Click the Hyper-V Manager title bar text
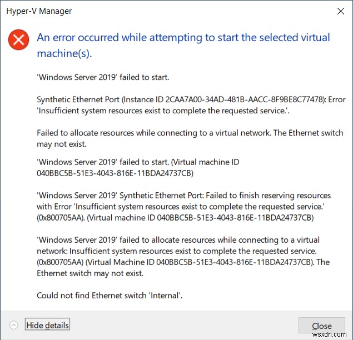The width and height of the screenshot is (353, 340). click(x=38, y=11)
